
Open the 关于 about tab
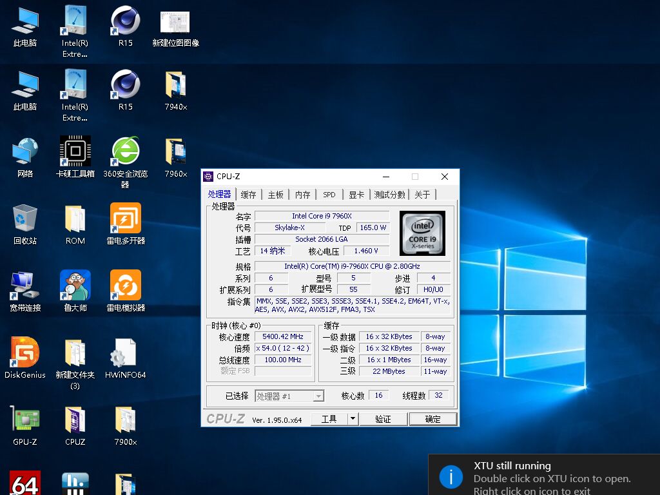(x=422, y=195)
